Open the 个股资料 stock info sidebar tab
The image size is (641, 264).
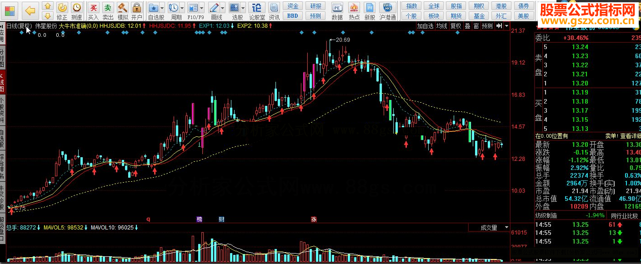(2, 110)
